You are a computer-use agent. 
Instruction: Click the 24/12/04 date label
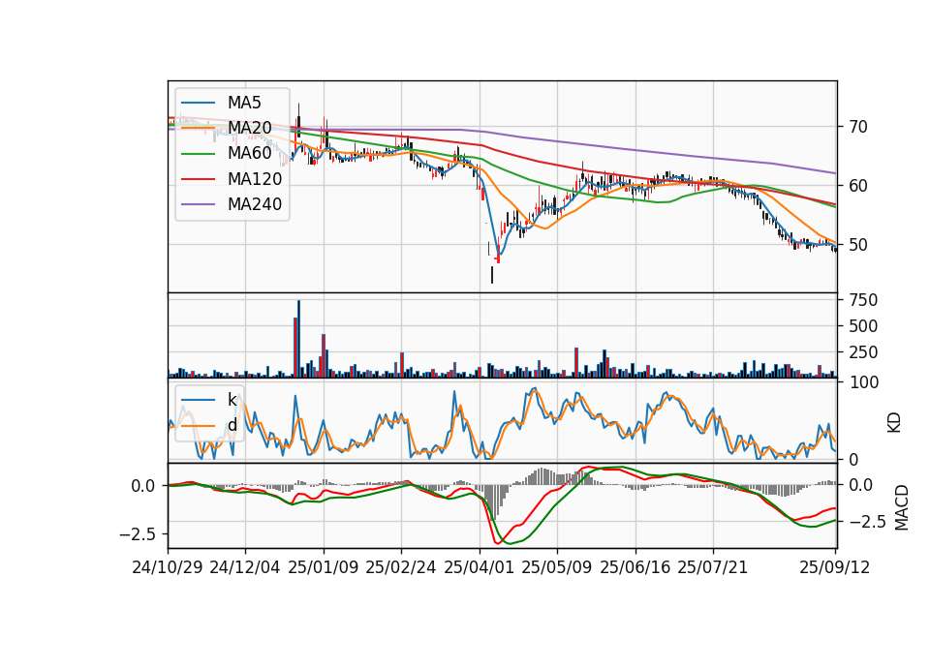245,567
